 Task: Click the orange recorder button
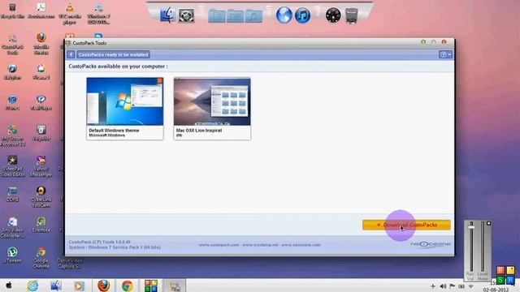(500, 270)
